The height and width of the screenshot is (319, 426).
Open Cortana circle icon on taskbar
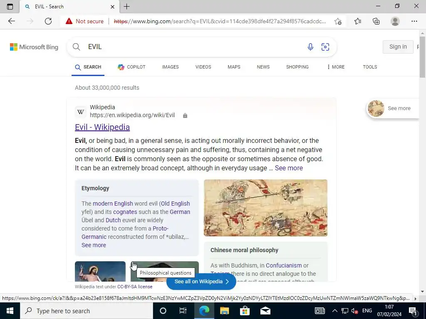[163, 311]
